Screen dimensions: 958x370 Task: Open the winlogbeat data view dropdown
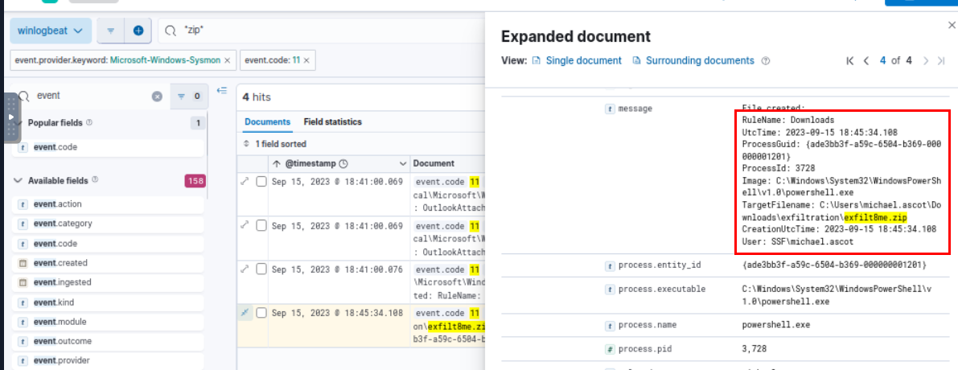coord(50,31)
